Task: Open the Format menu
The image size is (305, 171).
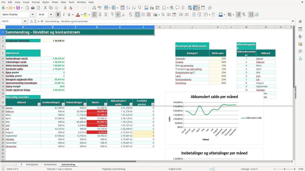Action: pyautogui.click(x=36, y=2)
